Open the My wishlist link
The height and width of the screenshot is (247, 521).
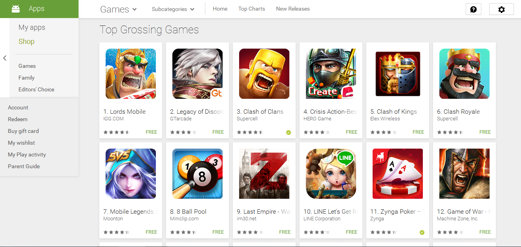click(x=22, y=143)
